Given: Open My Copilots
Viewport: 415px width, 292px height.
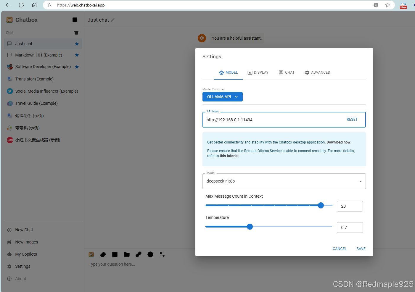Looking at the screenshot, I should [x=43, y=254].
